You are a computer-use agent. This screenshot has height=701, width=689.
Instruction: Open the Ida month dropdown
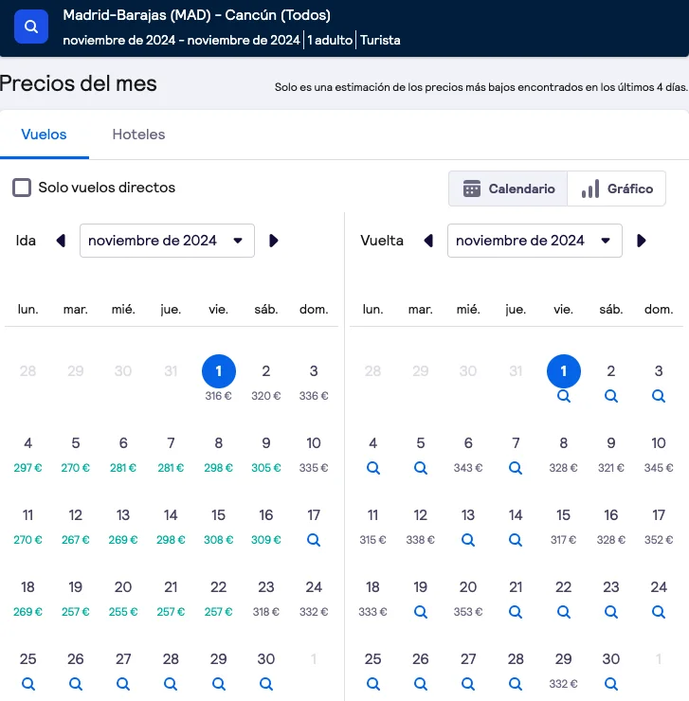167,241
